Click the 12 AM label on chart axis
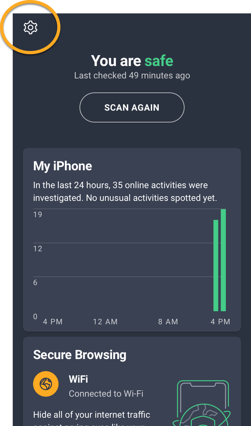 point(105,322)
